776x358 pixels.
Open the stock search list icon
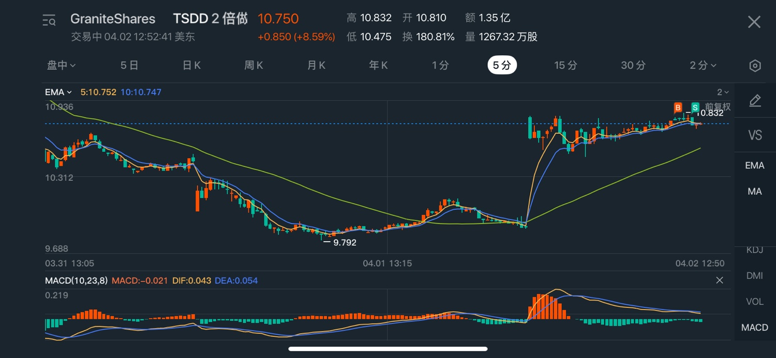click(49, 21)
